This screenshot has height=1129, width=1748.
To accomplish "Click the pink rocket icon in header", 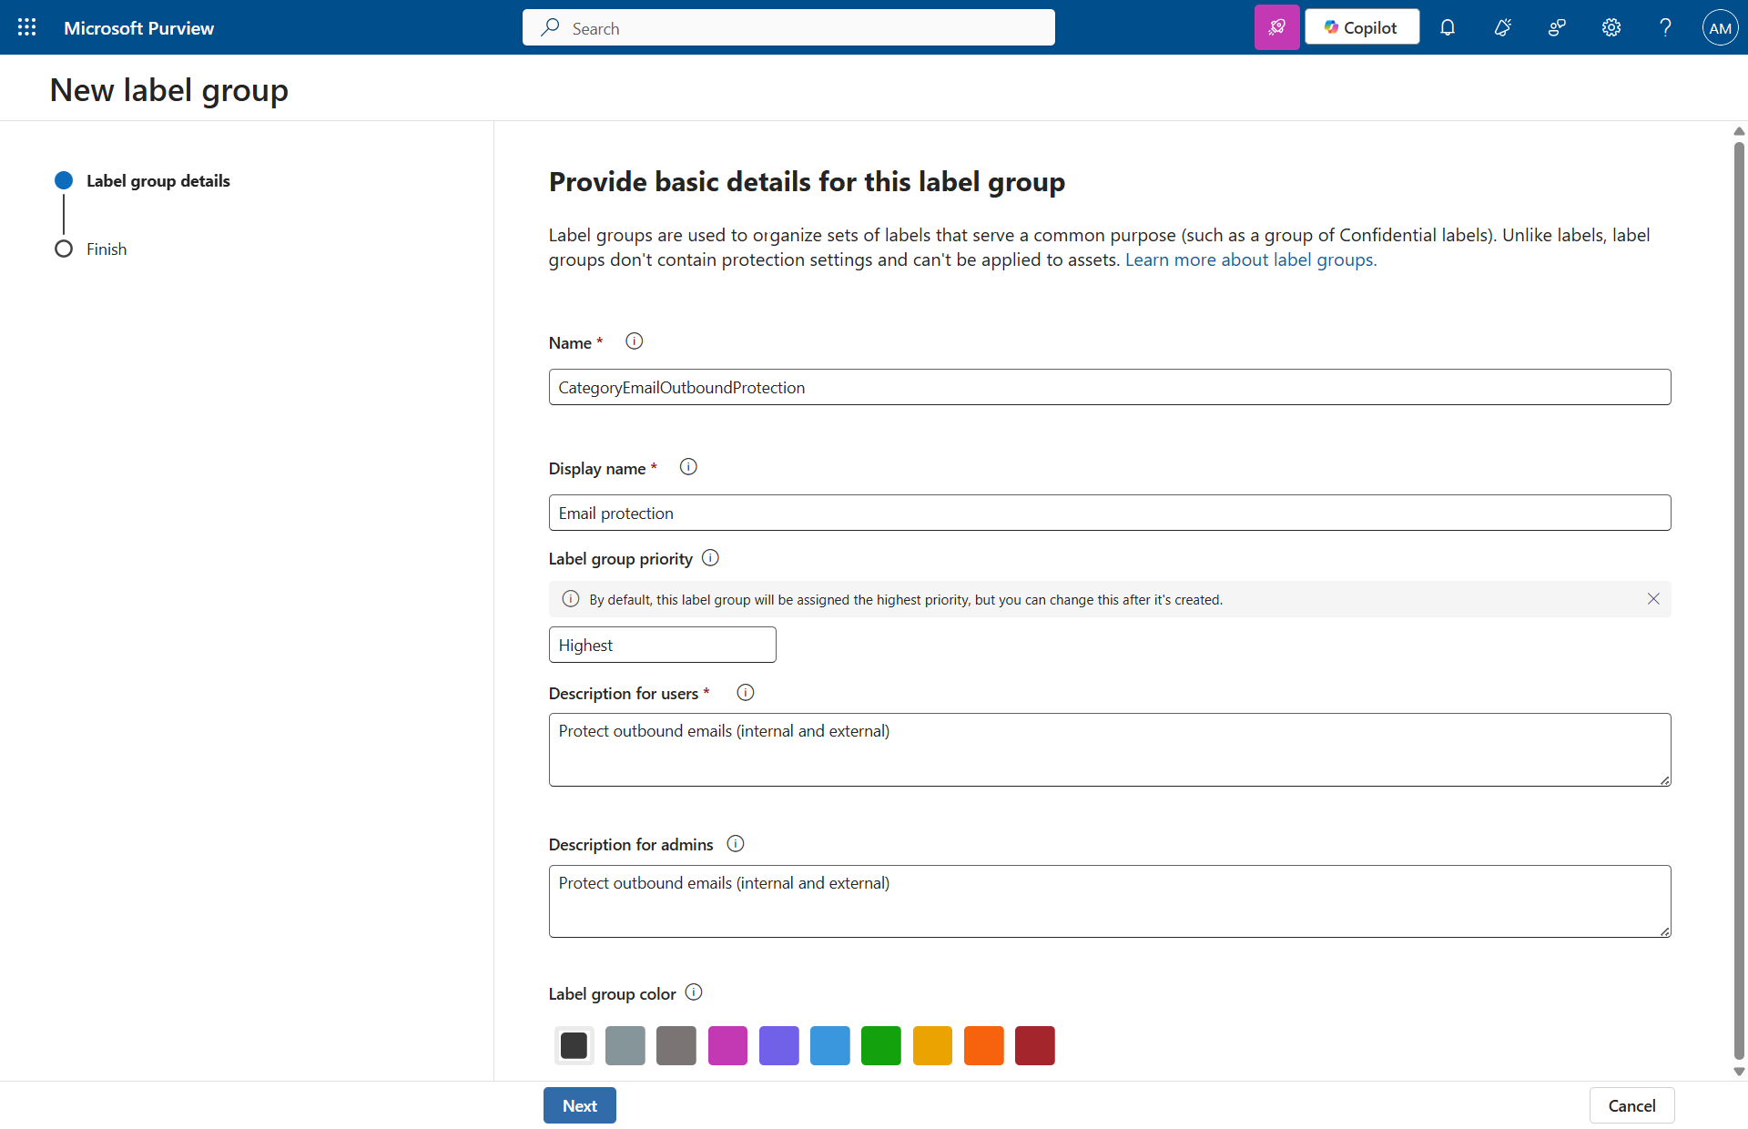I will click(1276, 27).
